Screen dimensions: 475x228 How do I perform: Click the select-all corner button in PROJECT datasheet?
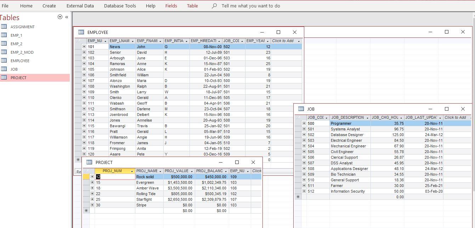[86, 171]
